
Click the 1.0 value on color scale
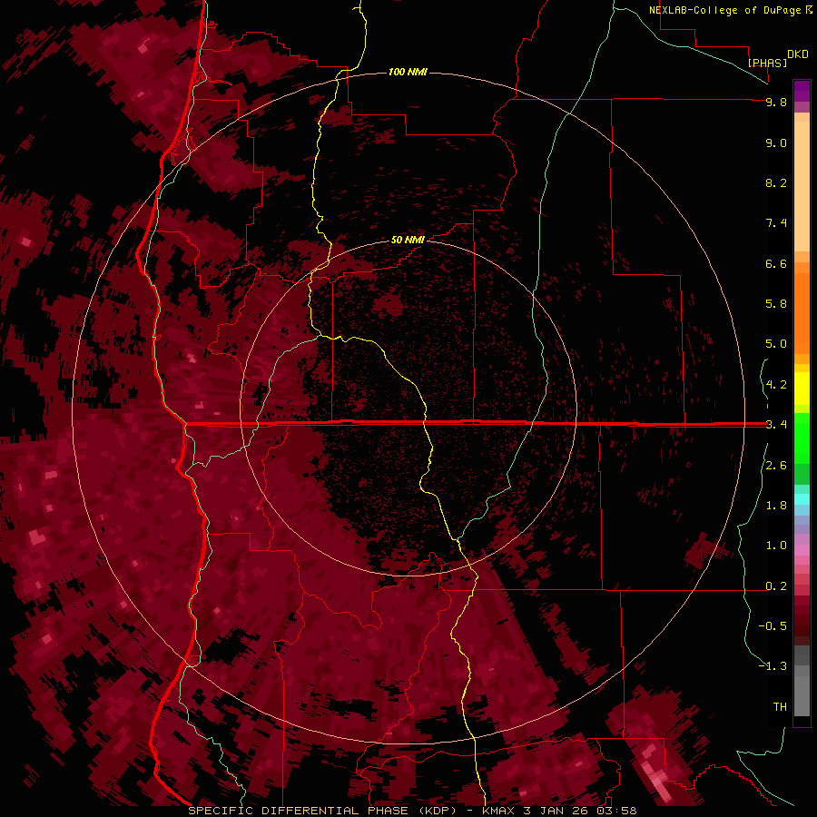coord(776,546)
